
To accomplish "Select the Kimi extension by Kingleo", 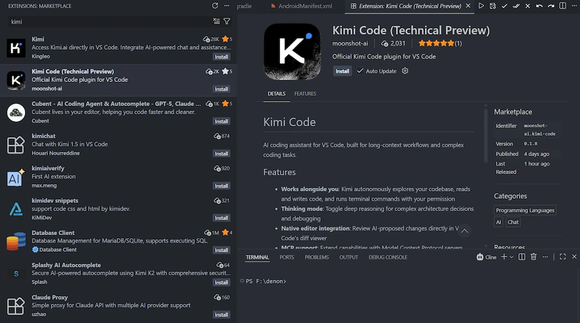I will pos(119,48).
